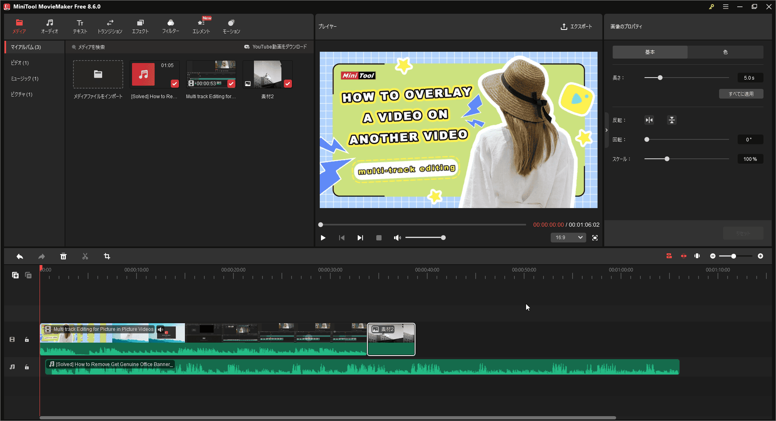This screenshot has width=776, height=421.
Task: Select the 素材2 clip in the timeline
Action: [x=391, y=339]
